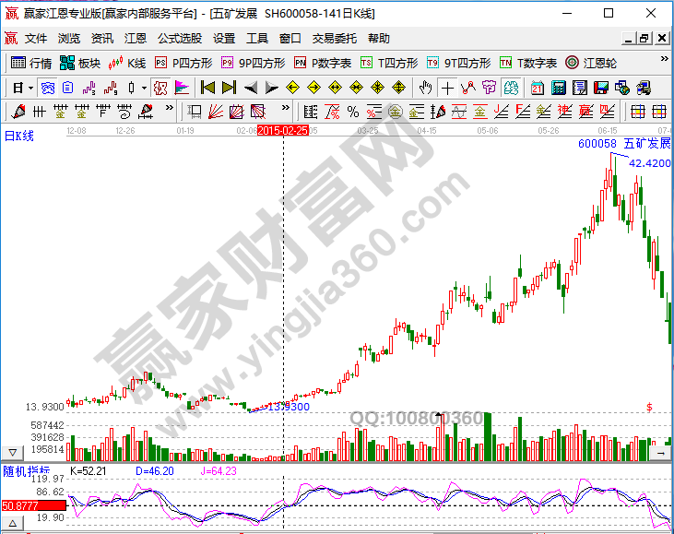Click the red 50.8777 indicator value box

tap(34, 505)
